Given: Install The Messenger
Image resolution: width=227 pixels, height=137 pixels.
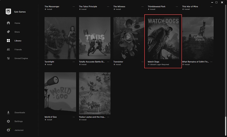Looking at the screenshot, I should [x=48, y=9].
